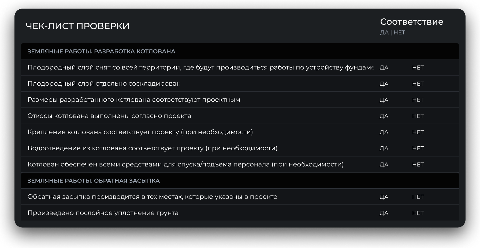Viewport: 480px width, 248px height.
Task: Open the 'Произведено послойное уплотнение грунта' item
Action: pyautogui.click(x=103, y=213)
